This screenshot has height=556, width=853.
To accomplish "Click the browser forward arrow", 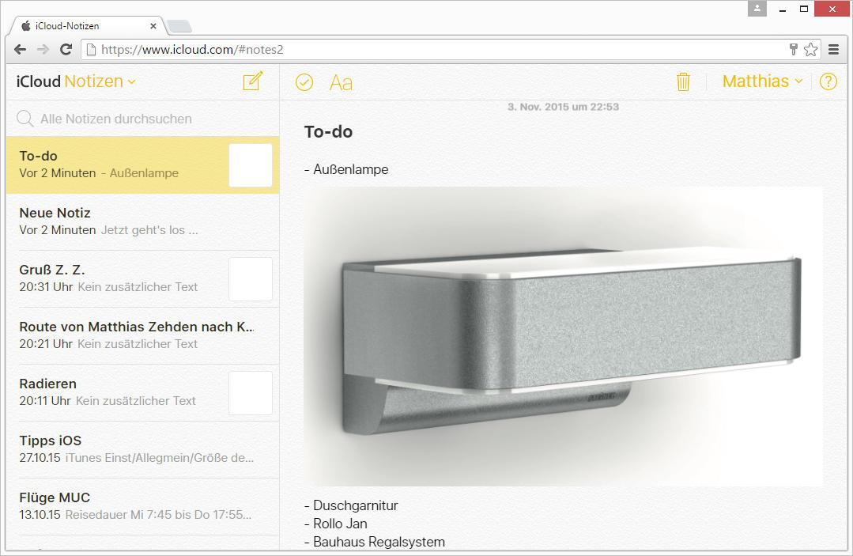I will coord(43,50).
